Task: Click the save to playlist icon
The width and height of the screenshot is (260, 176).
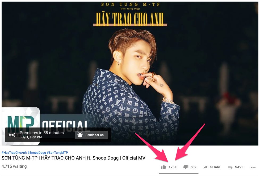Action: point(230,167)
